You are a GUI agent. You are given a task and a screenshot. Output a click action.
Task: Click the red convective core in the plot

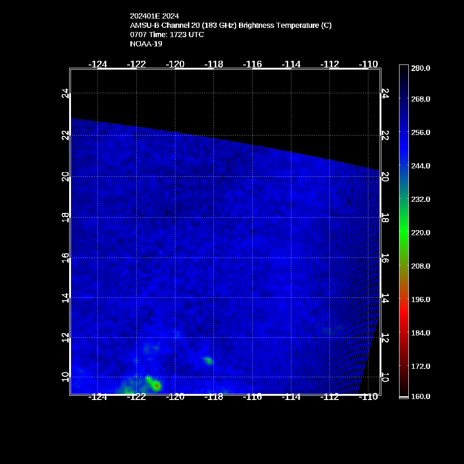157,385
